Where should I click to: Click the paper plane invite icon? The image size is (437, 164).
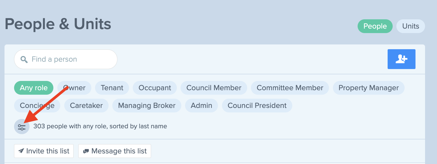[21, 151]
